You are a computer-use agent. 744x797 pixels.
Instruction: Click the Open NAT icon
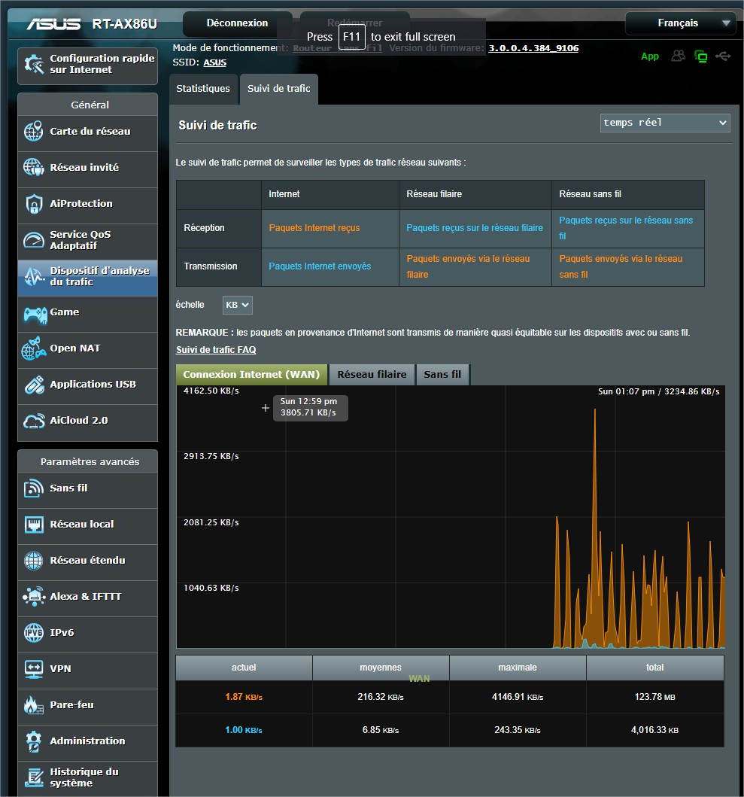34,348
